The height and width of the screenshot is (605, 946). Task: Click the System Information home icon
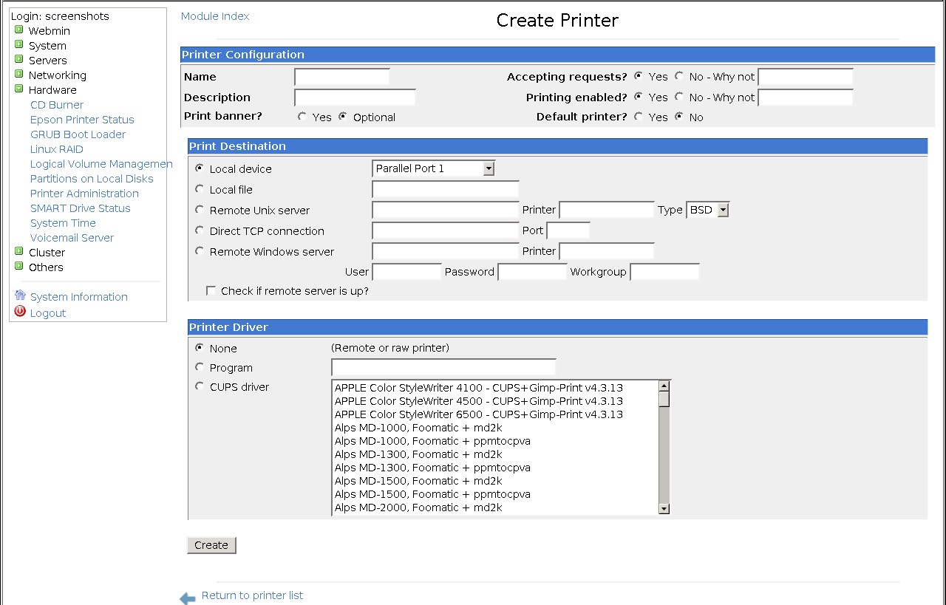tap(20, 295)
